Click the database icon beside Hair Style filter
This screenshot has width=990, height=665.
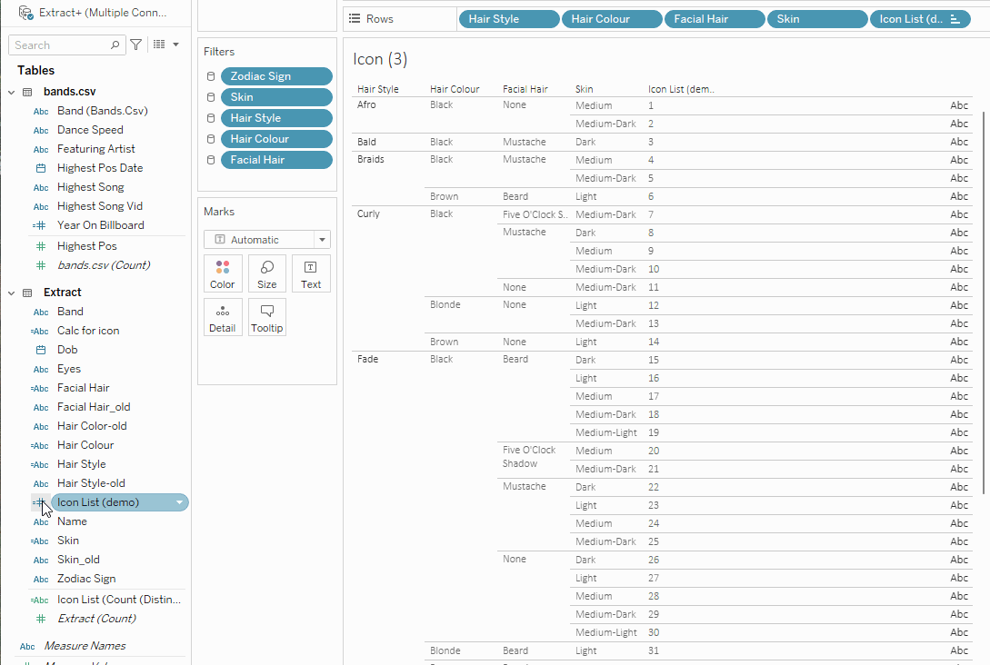211,118
